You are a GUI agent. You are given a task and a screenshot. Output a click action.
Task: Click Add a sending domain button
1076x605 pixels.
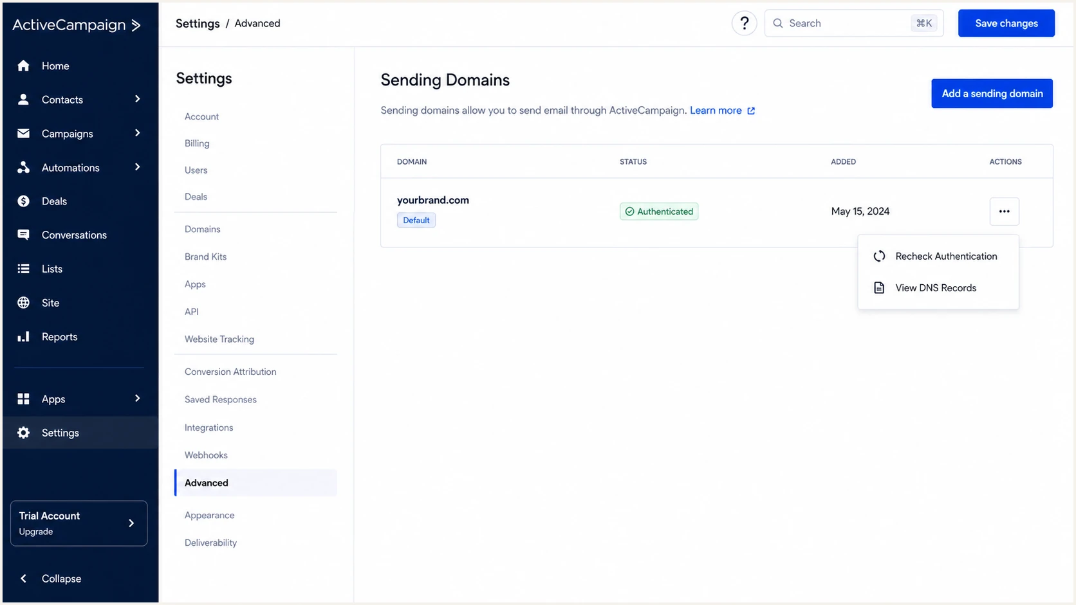[x=992, y=93]
